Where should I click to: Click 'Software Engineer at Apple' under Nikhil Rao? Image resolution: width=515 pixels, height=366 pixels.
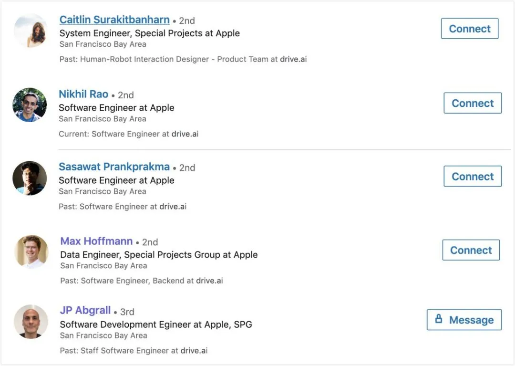click(x=116, y=108)
